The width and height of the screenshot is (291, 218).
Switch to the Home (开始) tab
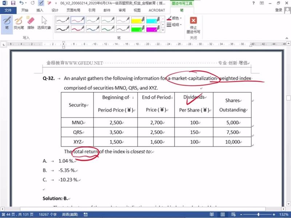coord(25,10)
